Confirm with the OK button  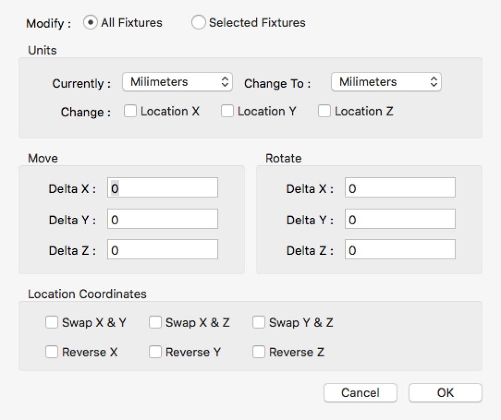445,393
